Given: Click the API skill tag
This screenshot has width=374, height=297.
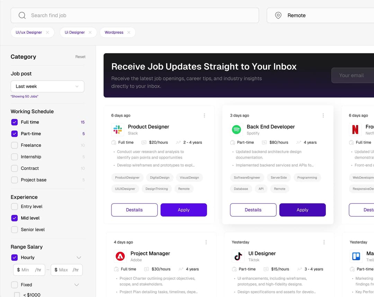Looking at the screenshot, I should point(261,189).
